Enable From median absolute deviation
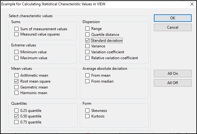 coord(88,81)
